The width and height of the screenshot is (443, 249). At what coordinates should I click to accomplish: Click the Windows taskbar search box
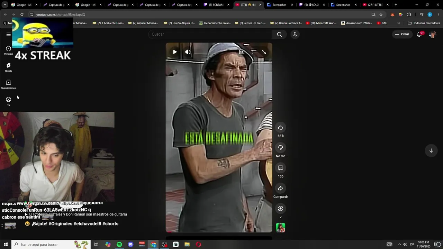click(51, 245)
